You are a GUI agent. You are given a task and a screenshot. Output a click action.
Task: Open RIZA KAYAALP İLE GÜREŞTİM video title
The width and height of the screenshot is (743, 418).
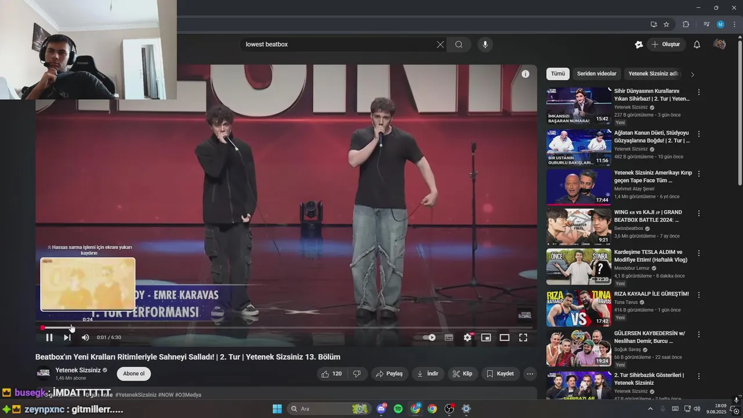[x=651, y=294]
